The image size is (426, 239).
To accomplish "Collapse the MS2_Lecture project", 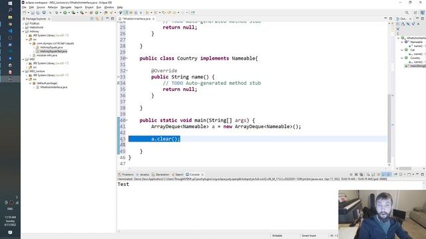I will [x=23, y=71].
